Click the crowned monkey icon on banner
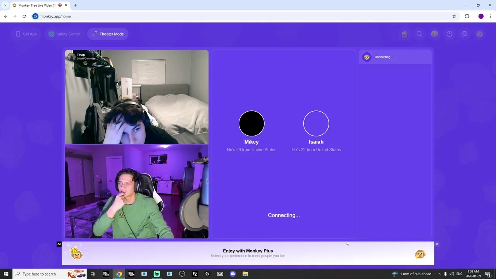 point(76,253)
